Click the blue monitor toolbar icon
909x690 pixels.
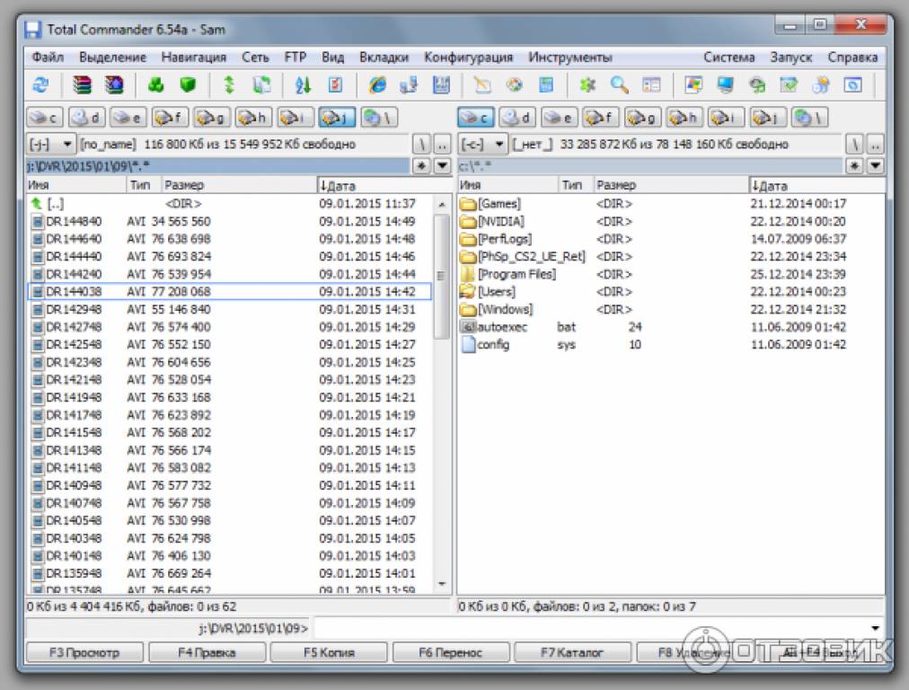click(x=725, y=85)
